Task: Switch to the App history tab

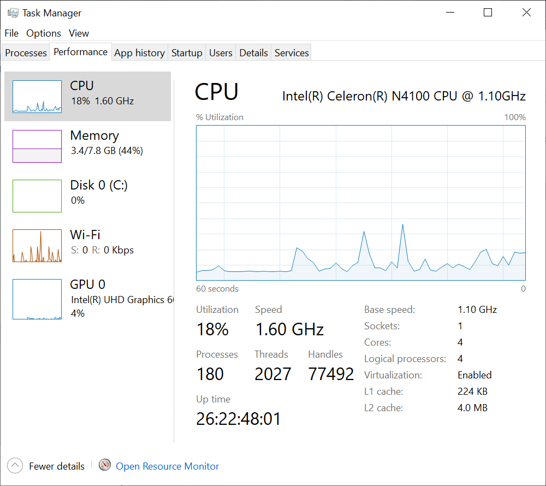Action: pos(139,52)
